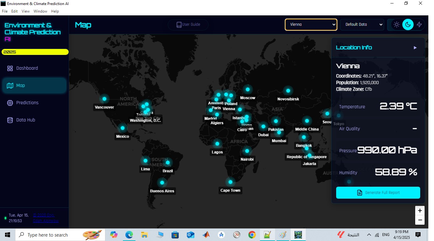Zoom in the map with plus
Screen dimensions: 434x241
pyautogui.click(x=420, y=211)
